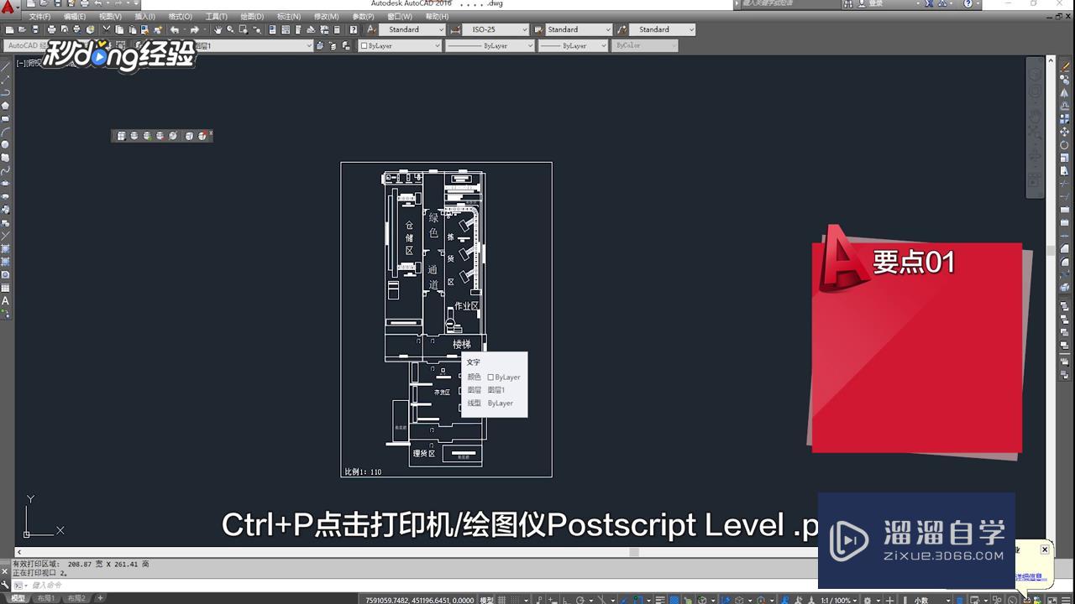Click the ByColor swatch control
The width and height of the screenshot is (1075, 604).
pos(645,45)
